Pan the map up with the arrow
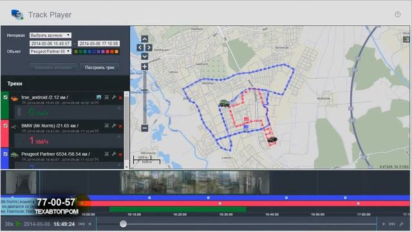412x232 pixels. point(144,39)
